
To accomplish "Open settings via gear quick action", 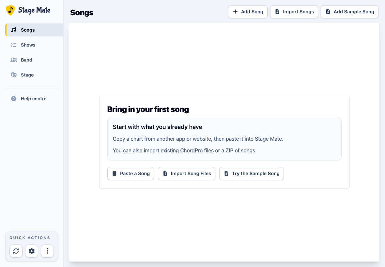I will pos(32,251).
